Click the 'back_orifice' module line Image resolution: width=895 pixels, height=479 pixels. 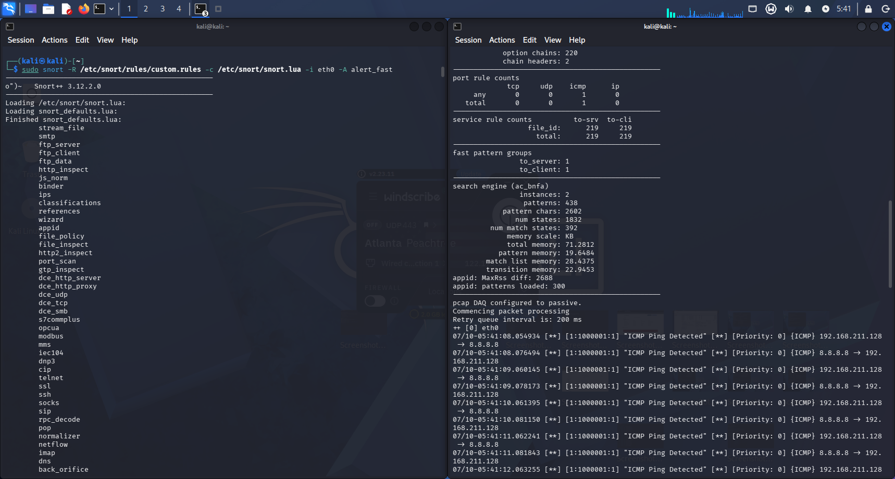pyautogui.click(x=64, y=470)
